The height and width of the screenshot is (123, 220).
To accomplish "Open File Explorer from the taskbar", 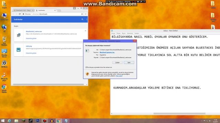I will (x=16, y=121).
